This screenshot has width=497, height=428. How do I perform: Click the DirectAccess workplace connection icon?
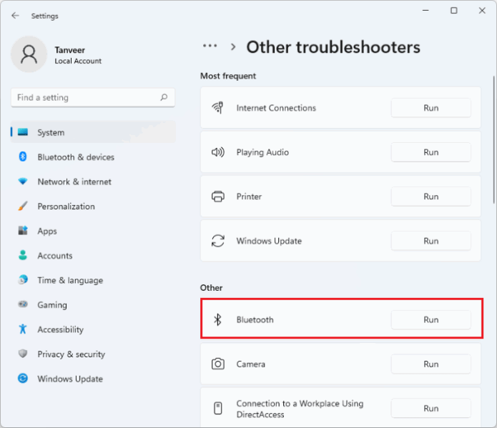(x=218, y=408)
